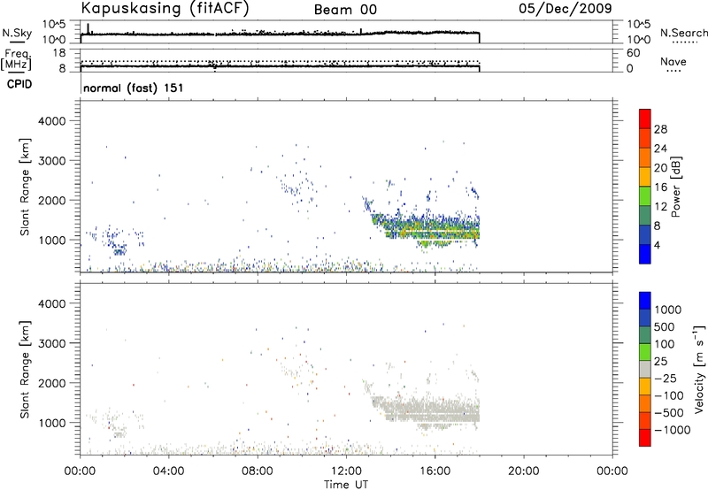
Task: Click the N.Search legend label
Action: (683, 33)
